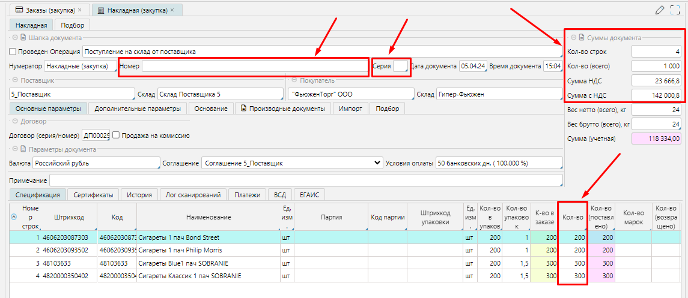688x298 pixels.
Task: Close the Накладная (закупка) tab
Action: [x=172, y=10]
